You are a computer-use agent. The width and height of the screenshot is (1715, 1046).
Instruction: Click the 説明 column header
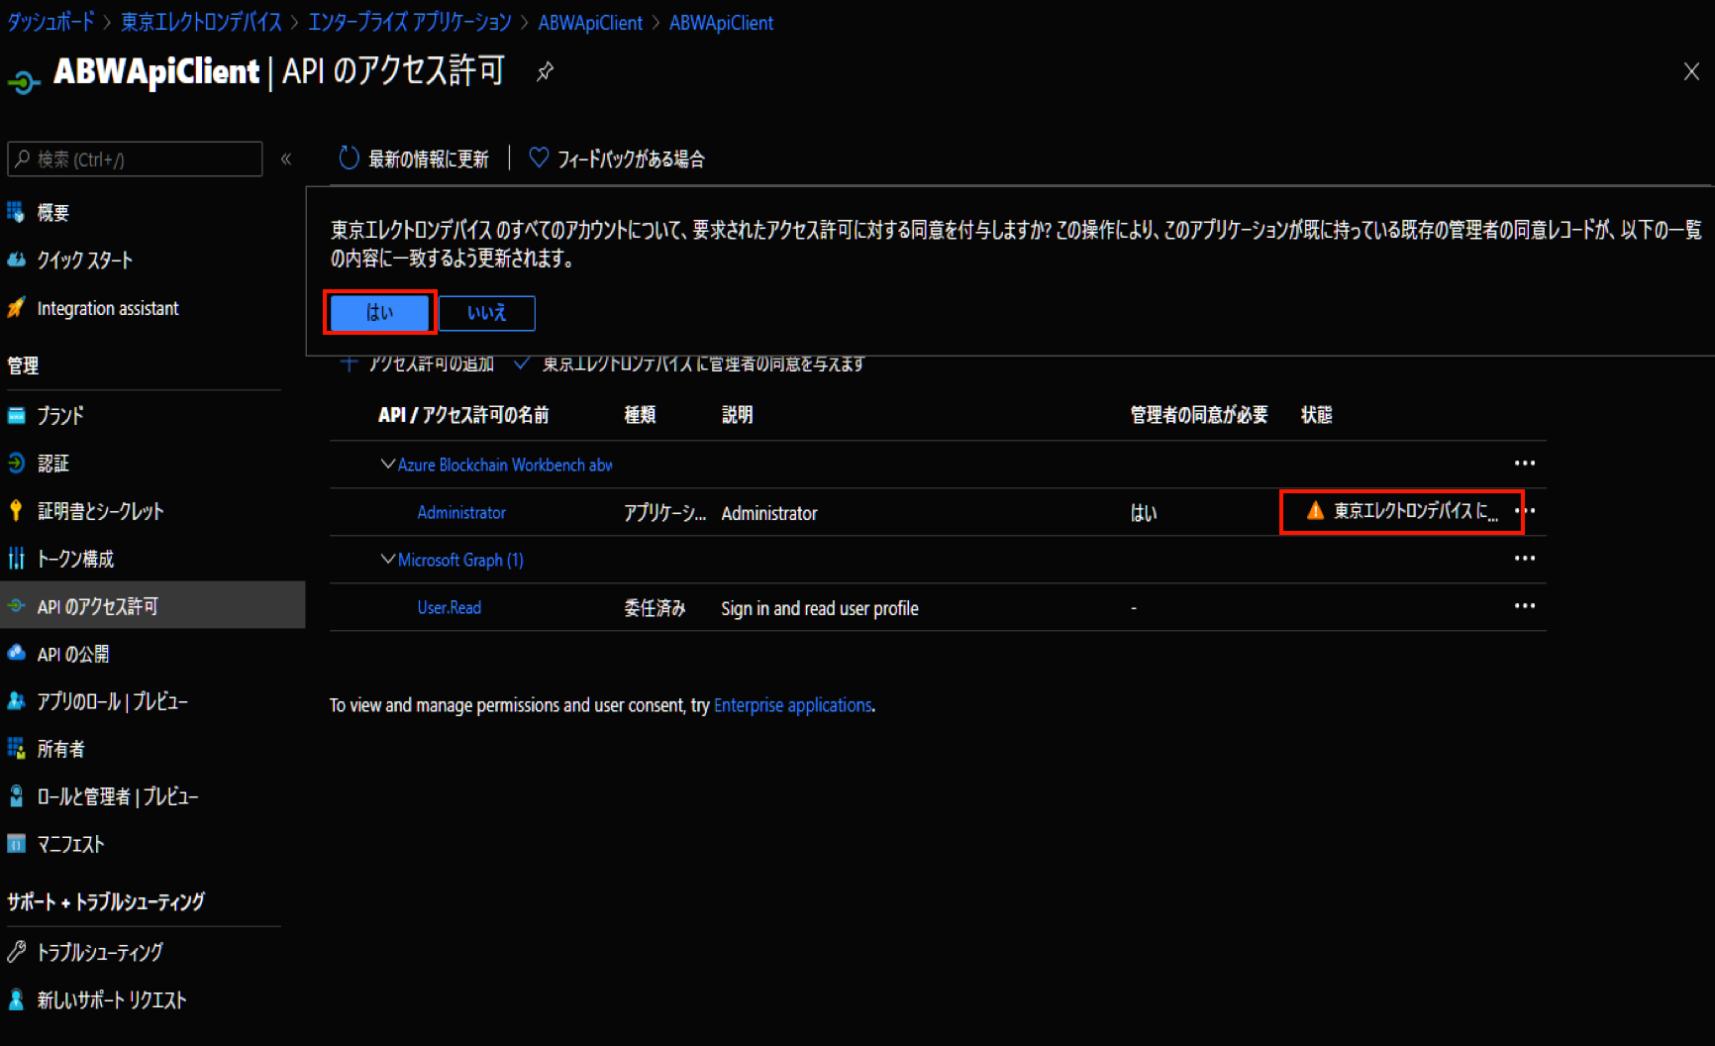[x=737, y=415]
